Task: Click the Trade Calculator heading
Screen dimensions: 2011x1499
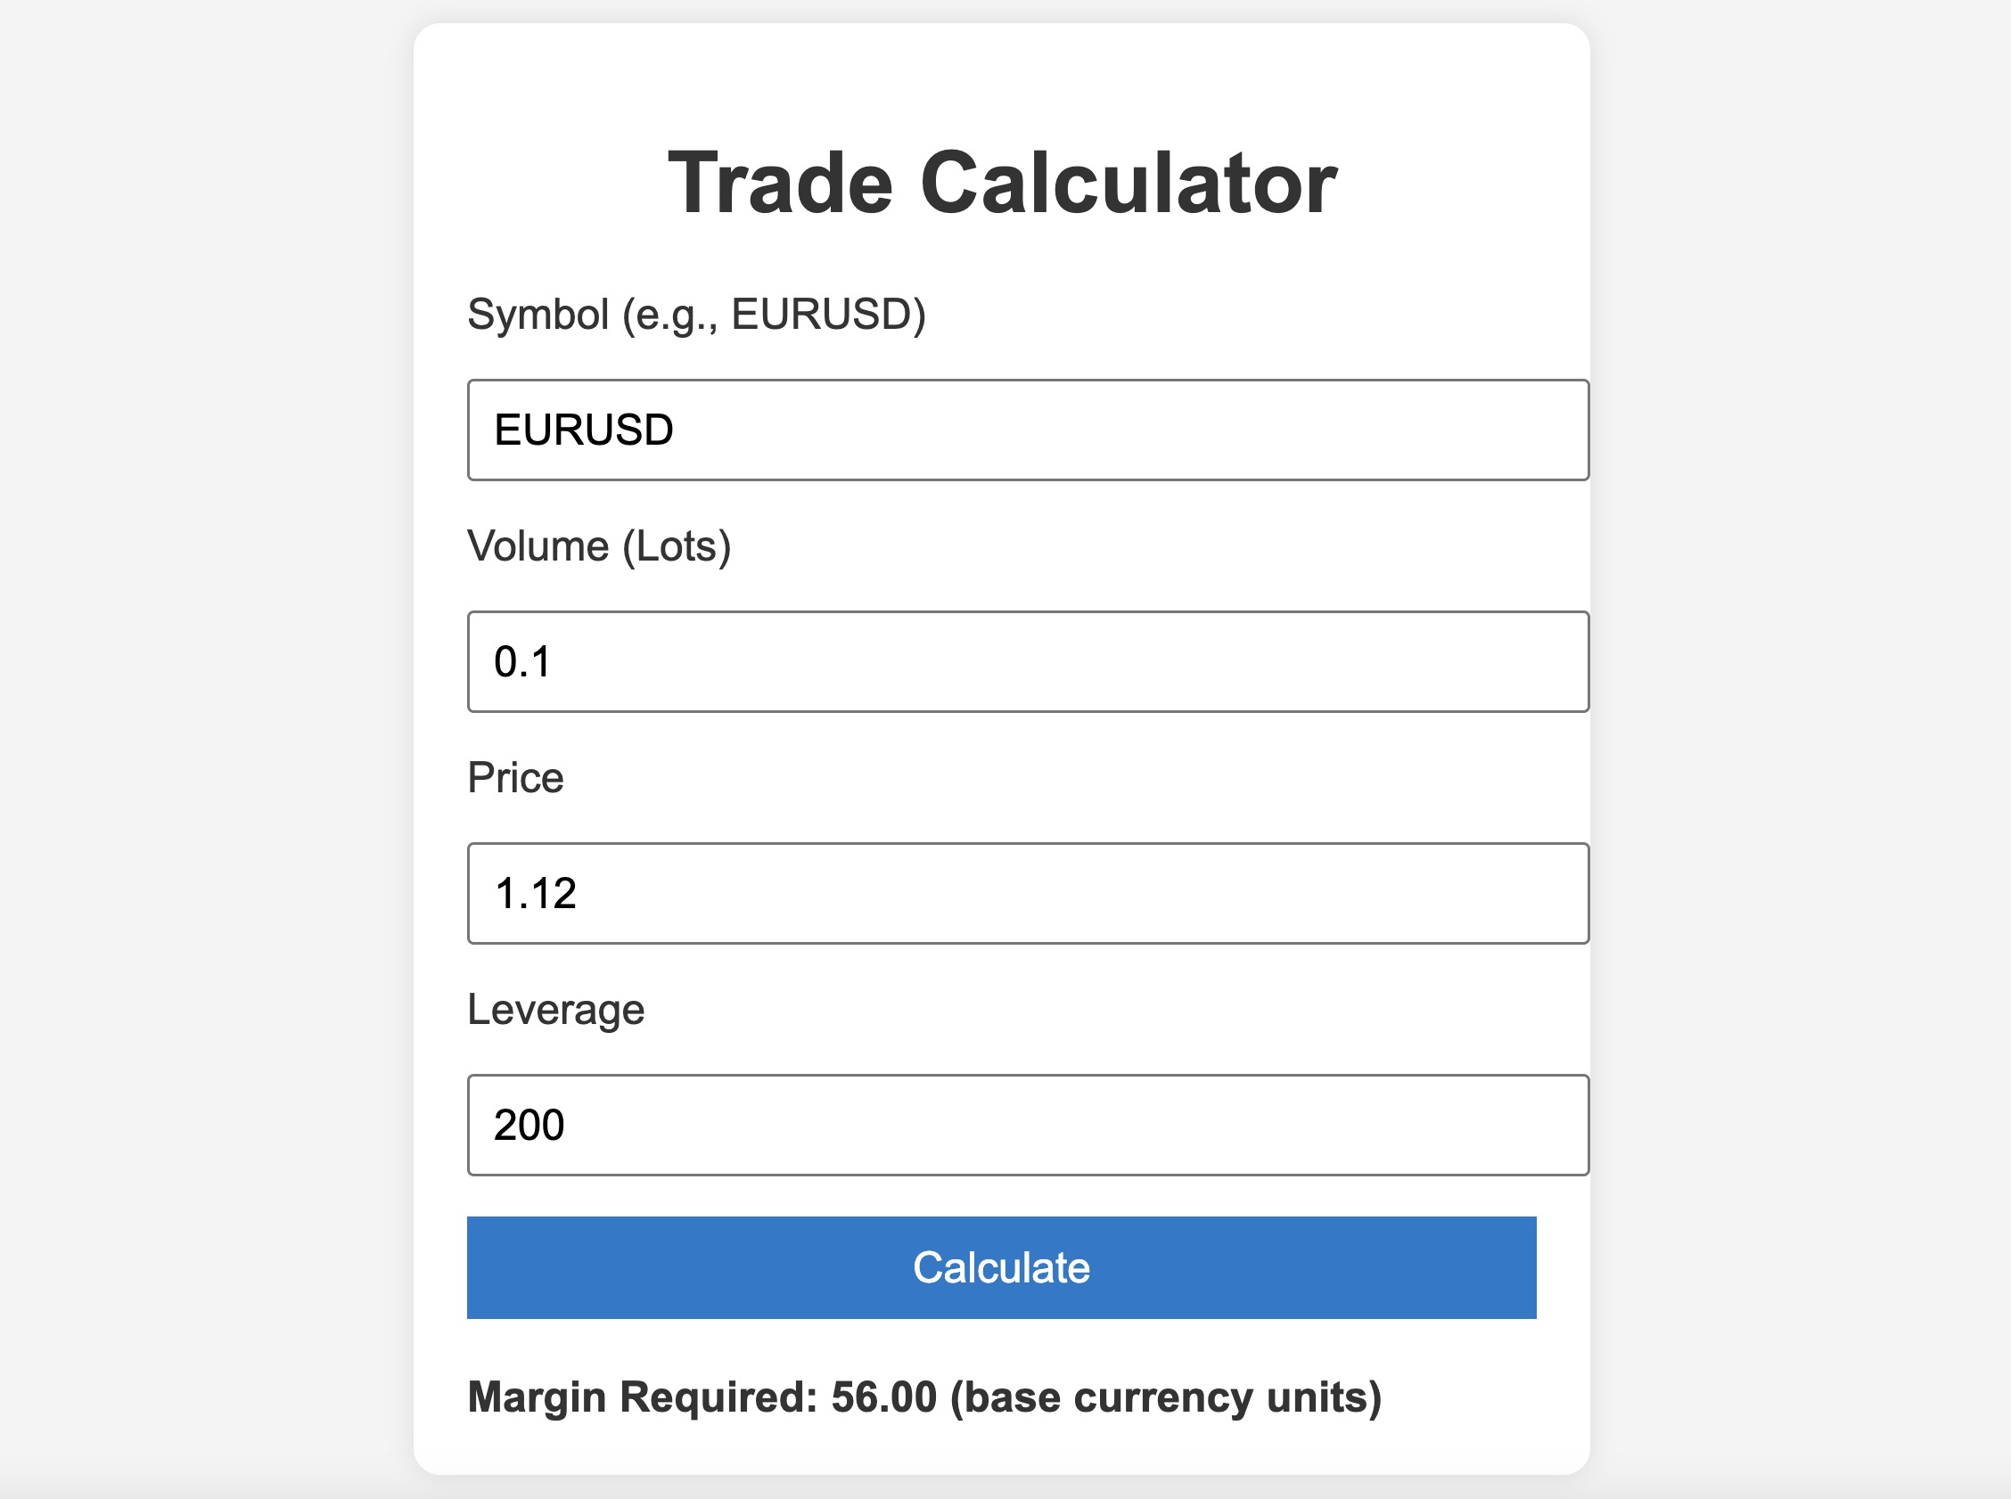Action: coord(1002,184)
